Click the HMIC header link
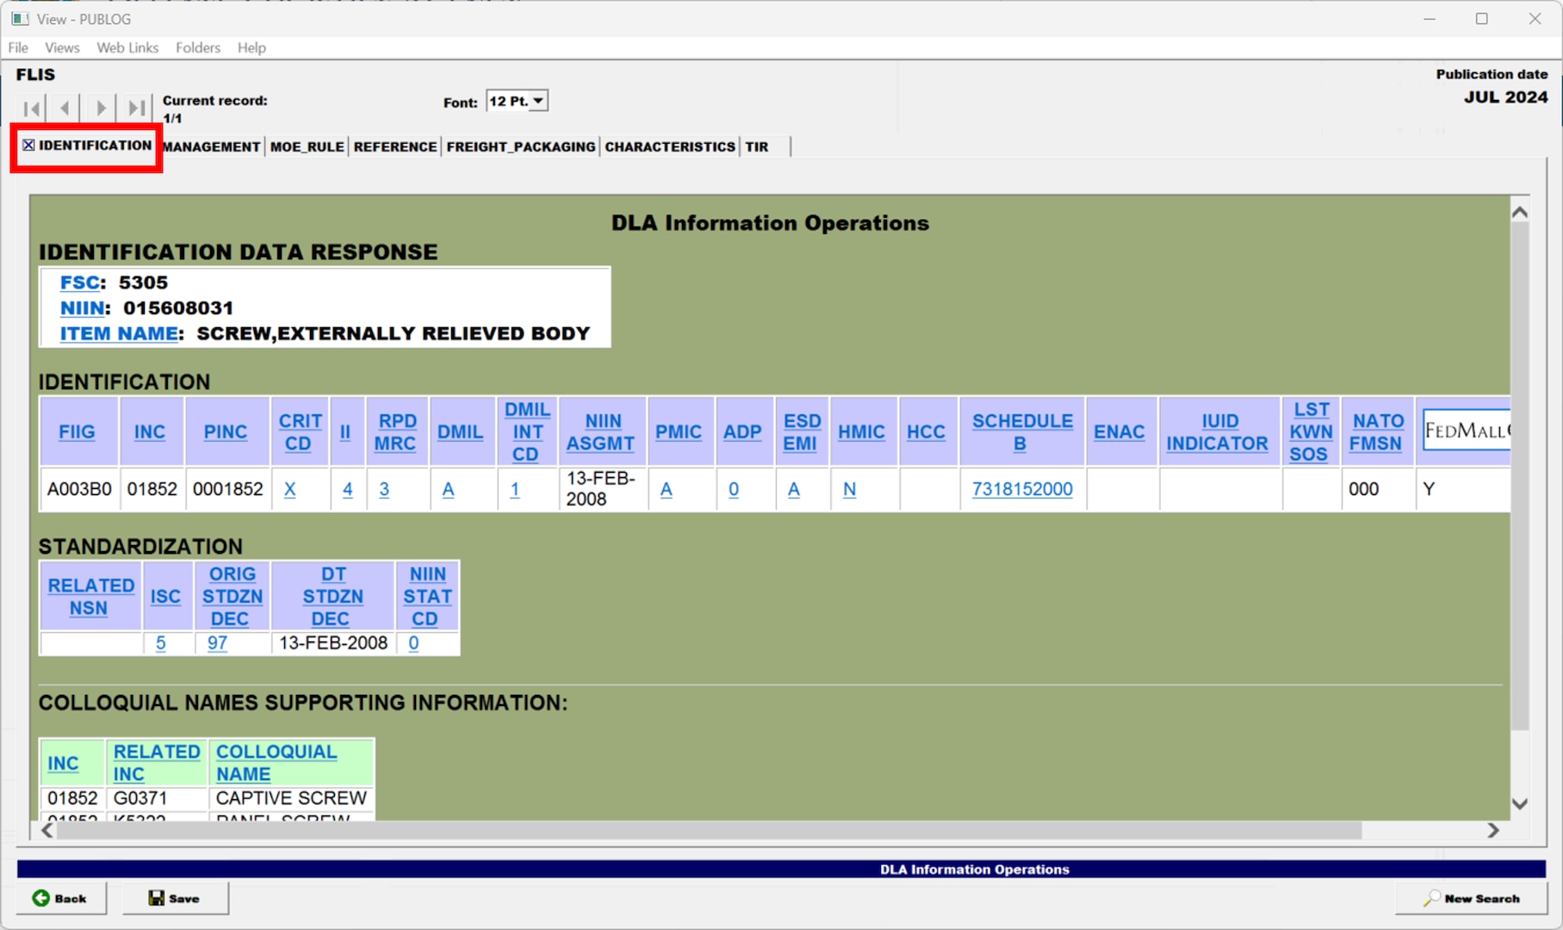 click(862, 432)
